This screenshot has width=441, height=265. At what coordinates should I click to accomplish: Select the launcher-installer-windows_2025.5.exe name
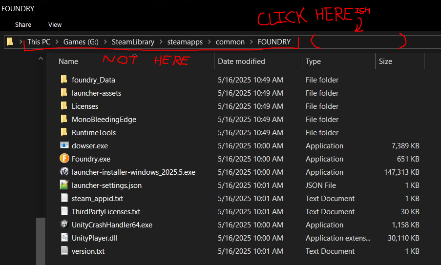(x=133, y=172)
